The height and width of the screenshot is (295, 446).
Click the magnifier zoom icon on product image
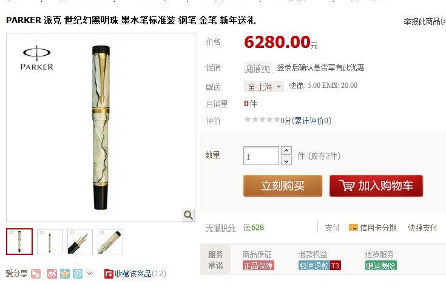(x=188, y=215)
